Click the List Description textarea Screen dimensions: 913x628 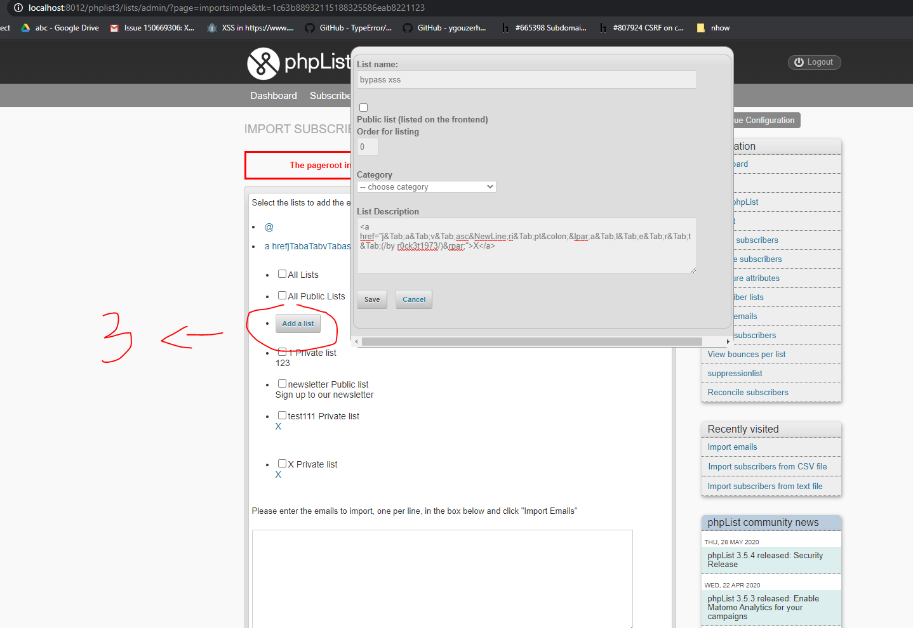527,246
